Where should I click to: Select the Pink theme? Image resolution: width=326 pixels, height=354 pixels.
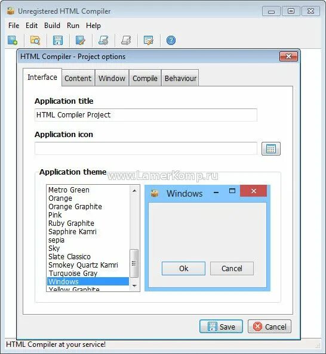click(88, 215)
